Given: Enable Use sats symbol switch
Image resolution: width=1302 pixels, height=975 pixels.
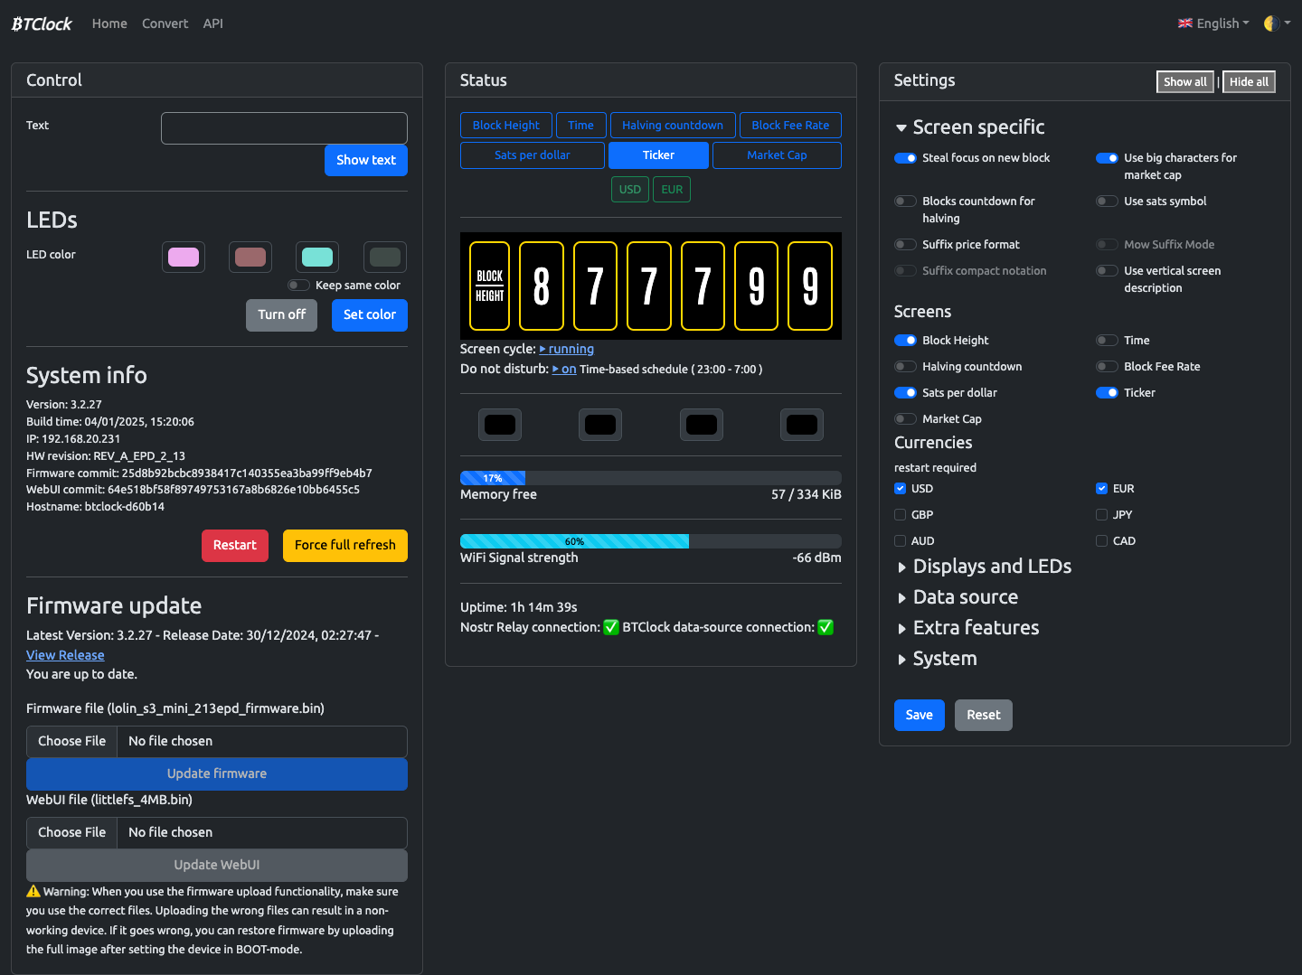Looking at the screenshot, I should [x=1107, y=202].
